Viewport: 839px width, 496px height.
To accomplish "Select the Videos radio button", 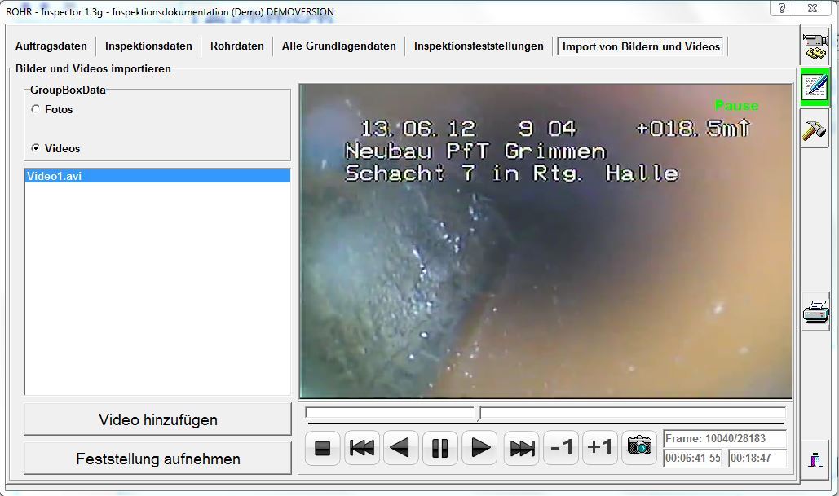I will pos(35,148).
